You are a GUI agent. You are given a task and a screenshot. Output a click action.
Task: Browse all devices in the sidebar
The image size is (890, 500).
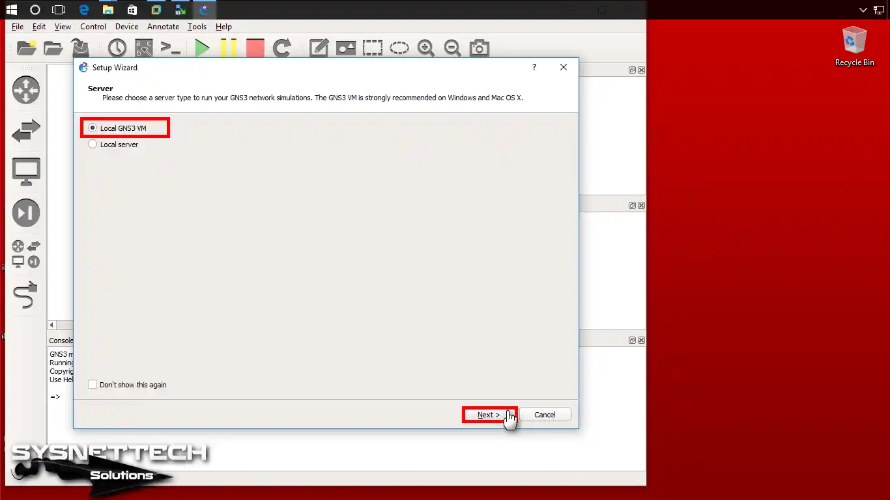pos(26,254)
